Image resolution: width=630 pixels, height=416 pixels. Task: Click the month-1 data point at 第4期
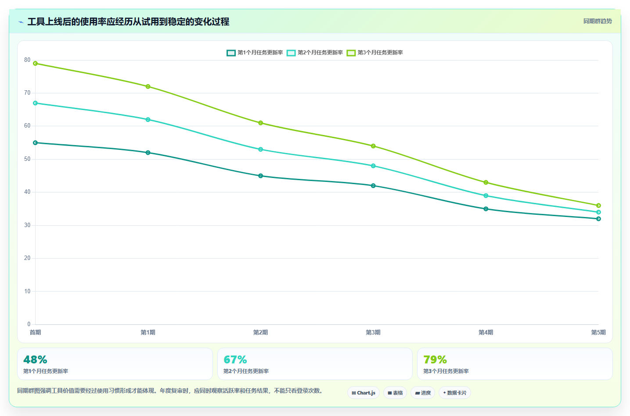coord(486,209)
